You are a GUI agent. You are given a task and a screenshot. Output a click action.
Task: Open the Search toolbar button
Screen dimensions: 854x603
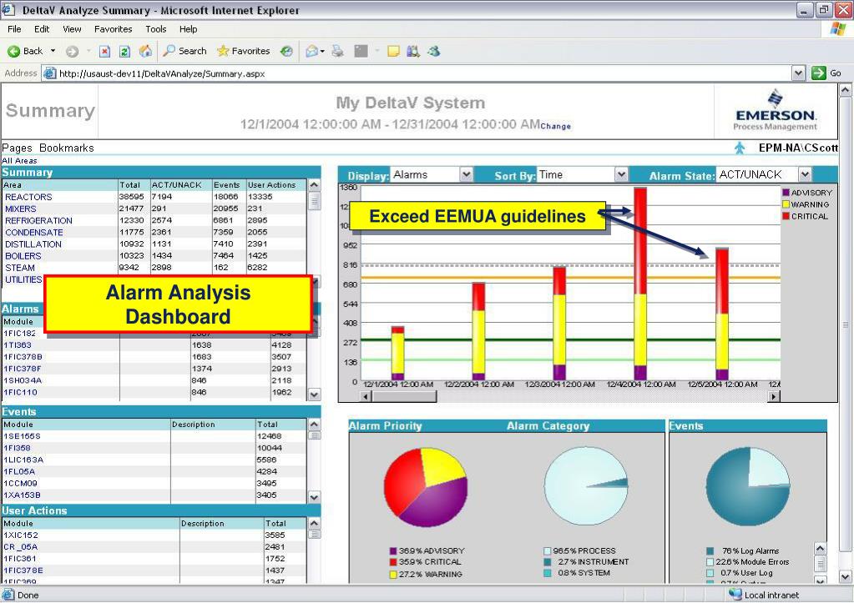[x=185, y=51]
